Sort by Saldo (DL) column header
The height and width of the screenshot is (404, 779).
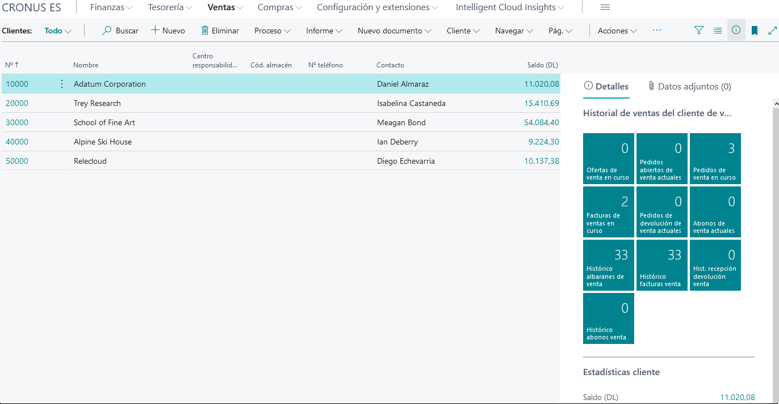[x=543, y=65]
